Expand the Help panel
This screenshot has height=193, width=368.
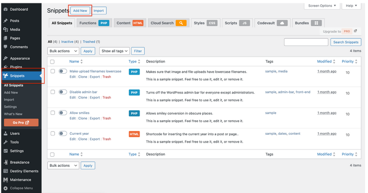click(351, 6)
